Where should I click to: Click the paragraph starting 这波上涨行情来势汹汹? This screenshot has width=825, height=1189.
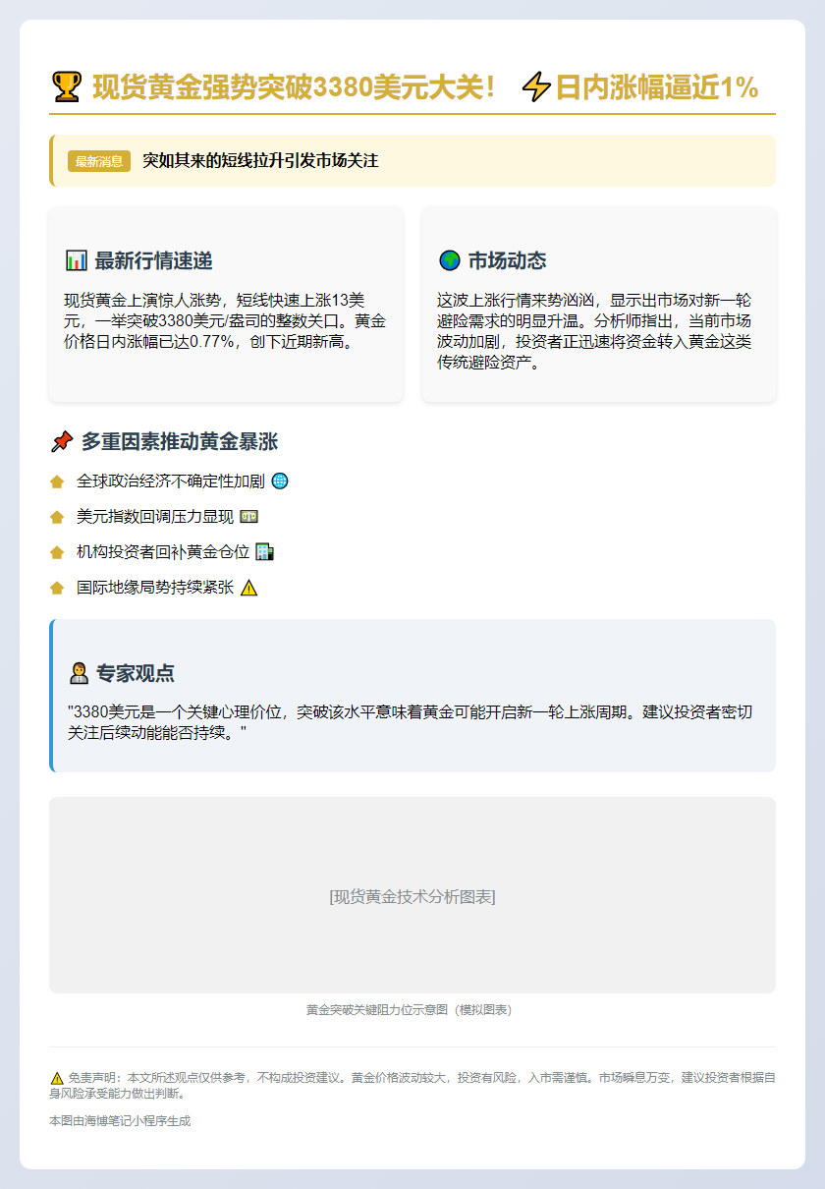[594, 331]
